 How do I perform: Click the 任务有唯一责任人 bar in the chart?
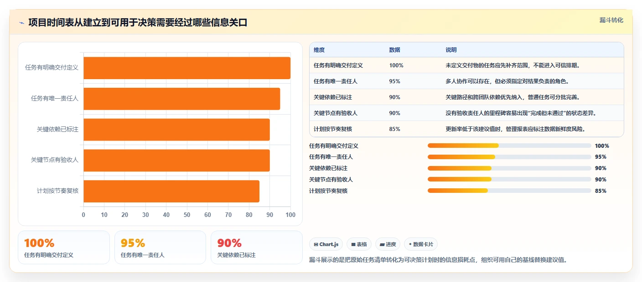182,99
